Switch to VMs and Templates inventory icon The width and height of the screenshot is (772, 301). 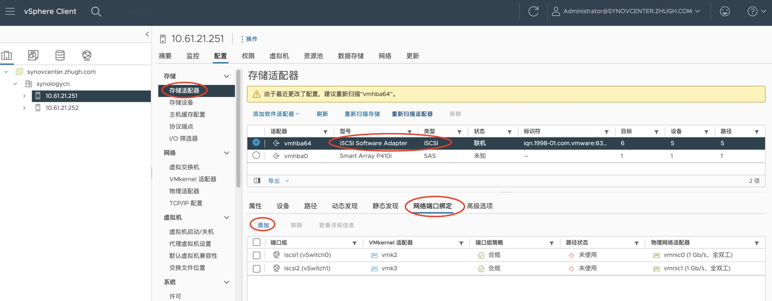pyautogui.click(x=33, y=55)
